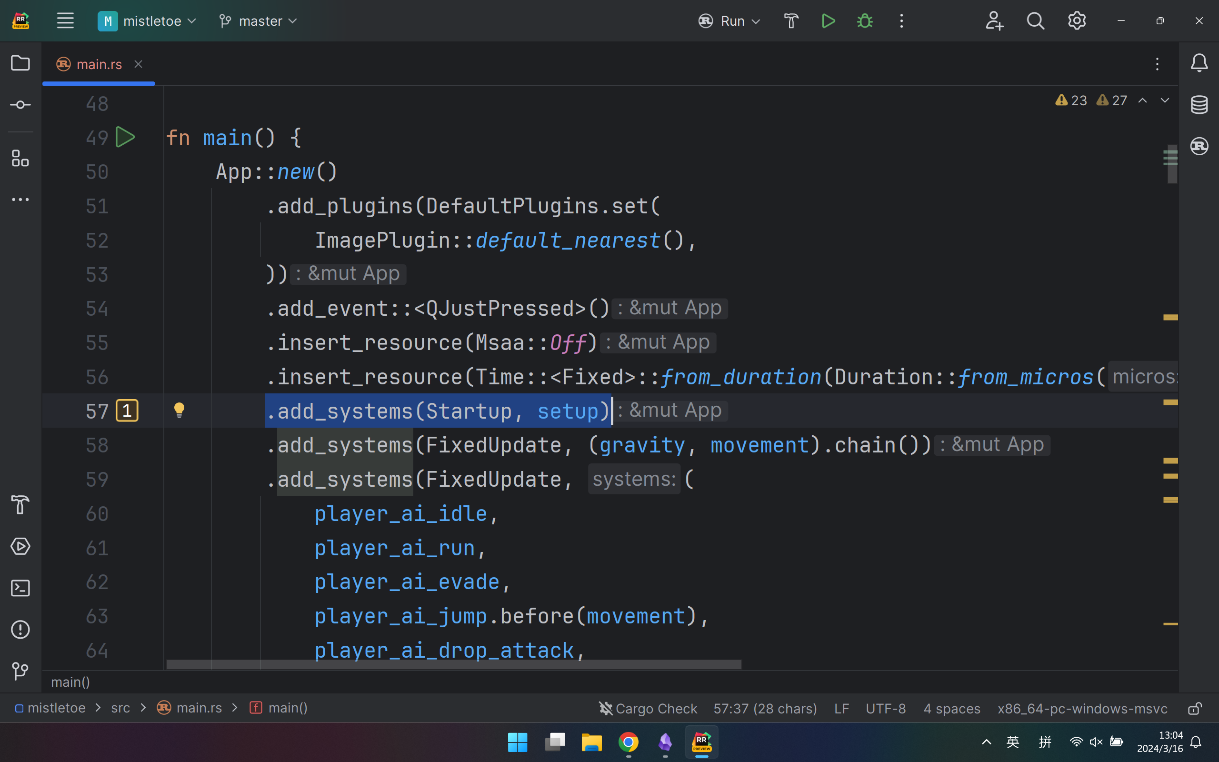Viewport: 1219px width, 762px height.
Task: Start debugging with the bug icon
Action: [865, 20]
